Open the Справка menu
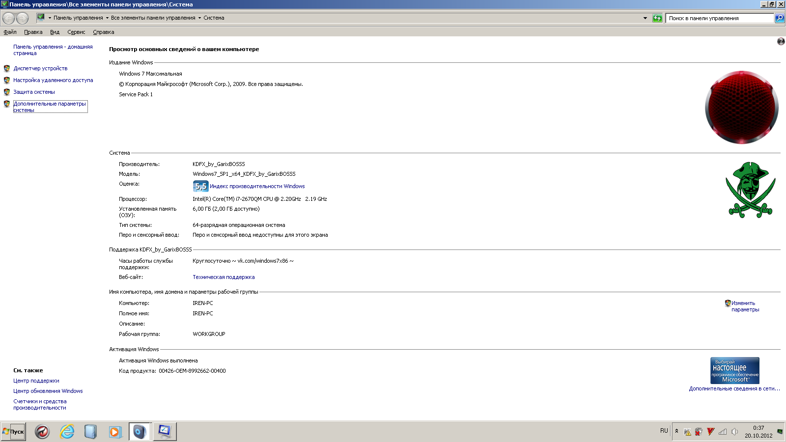Image resolution: width=786 pixels, height=442 pixels. 104,32
